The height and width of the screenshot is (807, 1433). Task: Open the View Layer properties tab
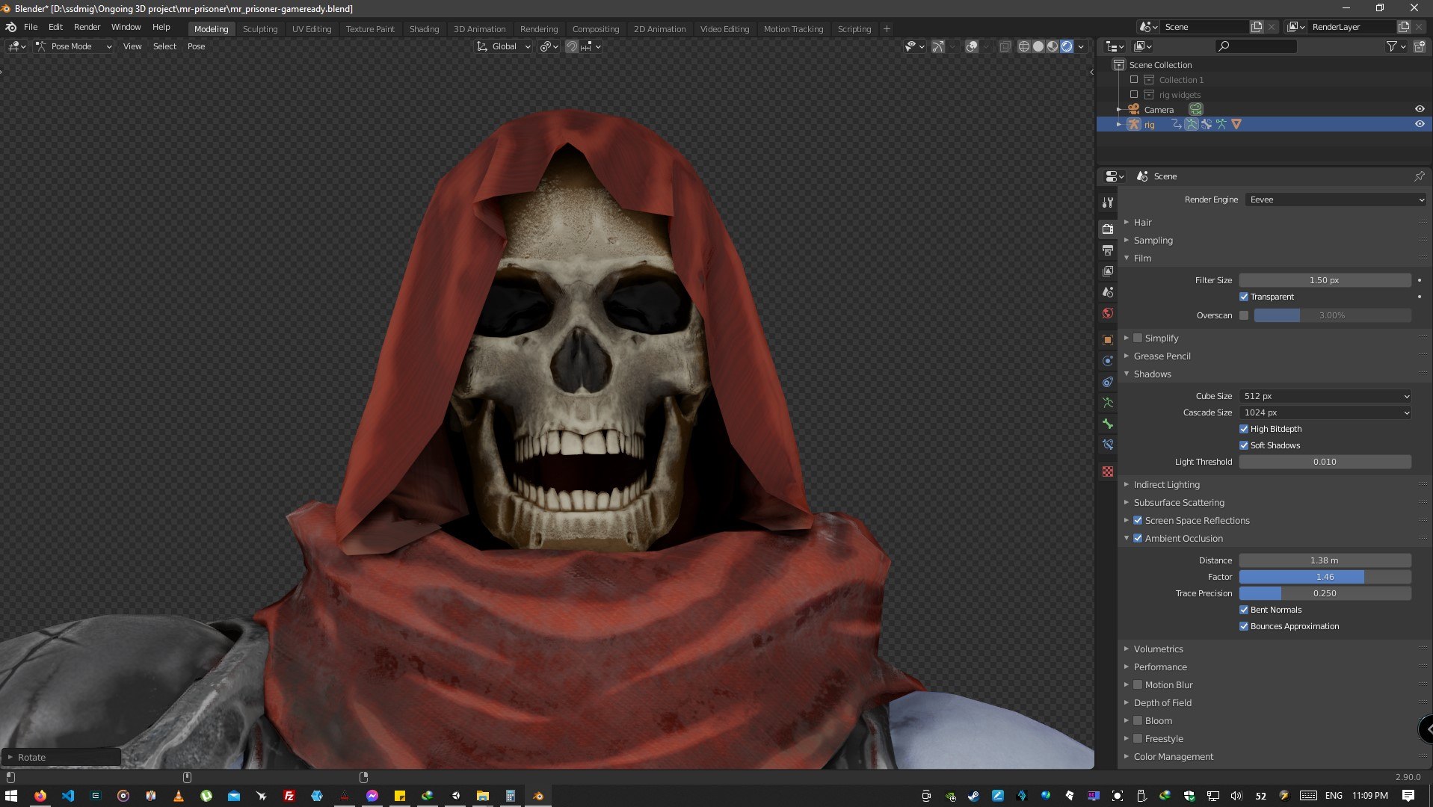point(1108,271)
